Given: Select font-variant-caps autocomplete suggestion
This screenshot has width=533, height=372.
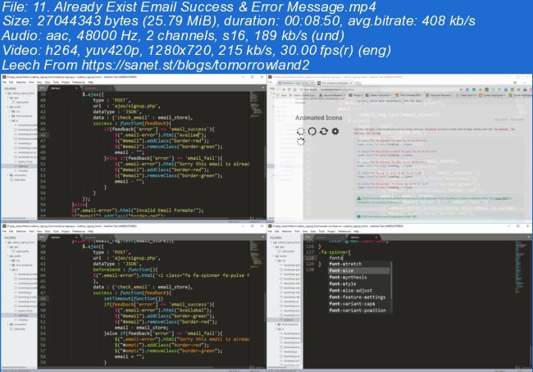Looking at the screenshot, I should coord(354,304).
